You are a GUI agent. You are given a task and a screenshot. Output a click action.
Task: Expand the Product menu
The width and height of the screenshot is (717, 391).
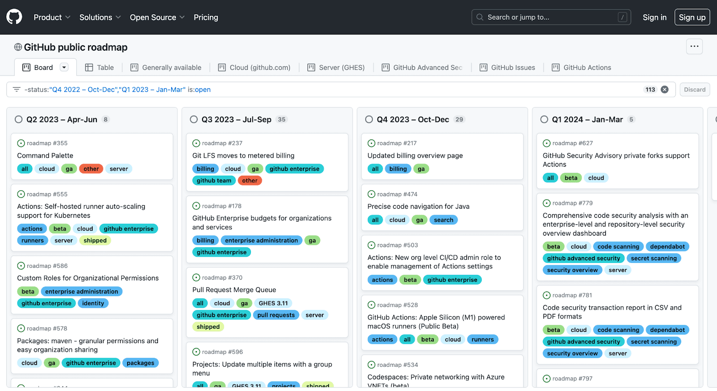(x=52, y=17)
